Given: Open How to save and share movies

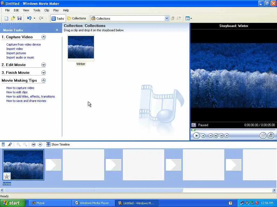Looking at the screenshot, I should [26, 101].
